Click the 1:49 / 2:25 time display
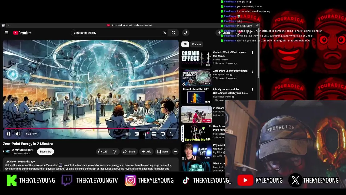The image size is (346, 195). pos(32,134)
